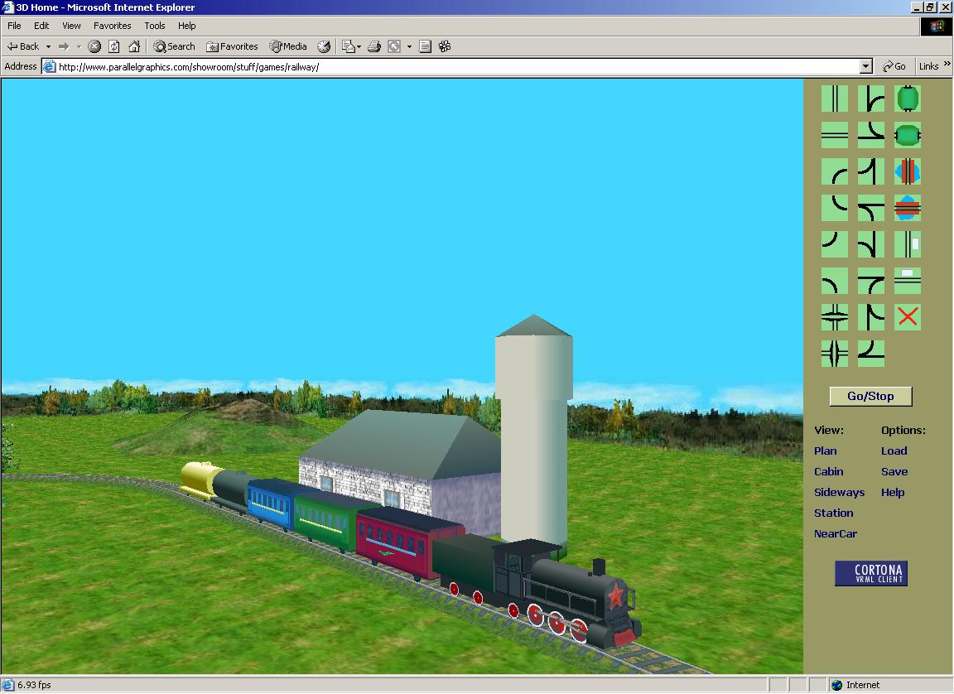
Task: Choose switch tile in bottom palette row
Action: click(x=870, y=354)
